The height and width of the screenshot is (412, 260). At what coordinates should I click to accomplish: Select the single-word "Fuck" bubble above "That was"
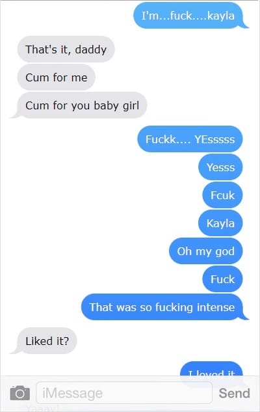click(222, 279)
